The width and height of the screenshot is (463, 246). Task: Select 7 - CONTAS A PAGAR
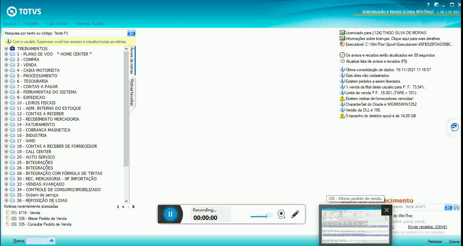pyautogui.click(x=37, y=87)
